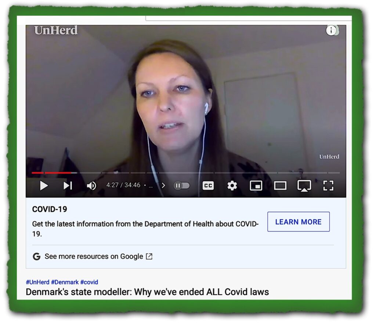
Task: Click the UnHerd watermark in video corner
Action: point(329,157)
